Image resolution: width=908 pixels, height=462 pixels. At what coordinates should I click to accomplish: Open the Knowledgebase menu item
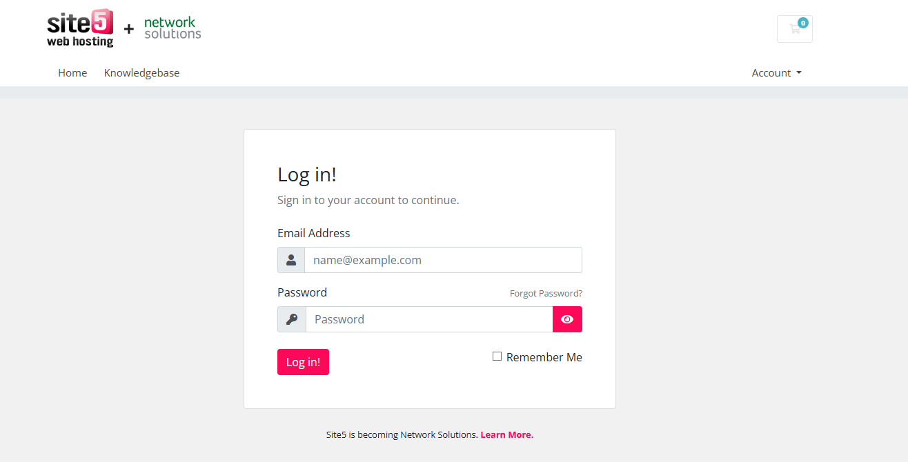(141, 73)
